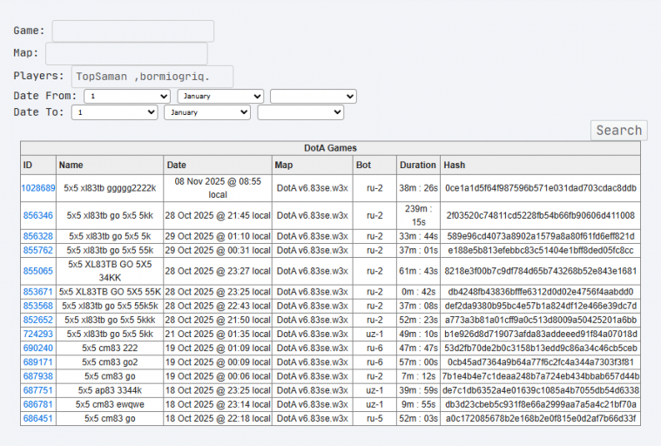The image size is (661, 446).
Task: Open game ID 853568 link
Action: tap(38, 306)
